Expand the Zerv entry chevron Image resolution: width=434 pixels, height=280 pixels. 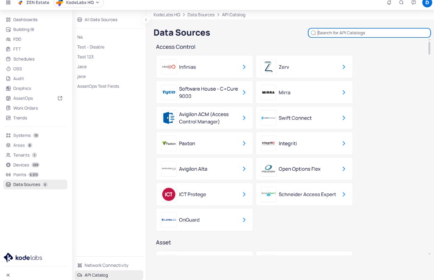(344, 67)
